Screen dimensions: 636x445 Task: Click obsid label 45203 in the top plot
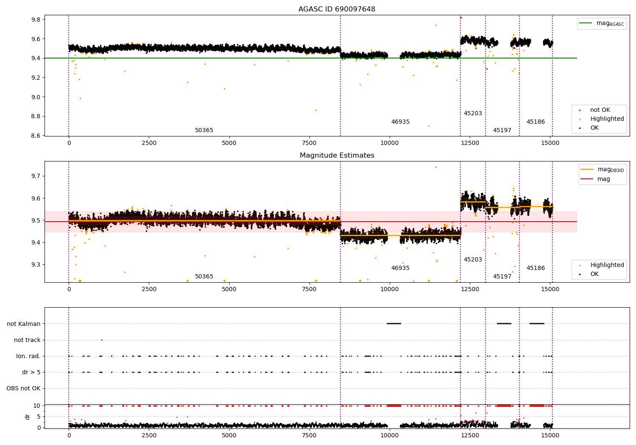coord(473,113)
